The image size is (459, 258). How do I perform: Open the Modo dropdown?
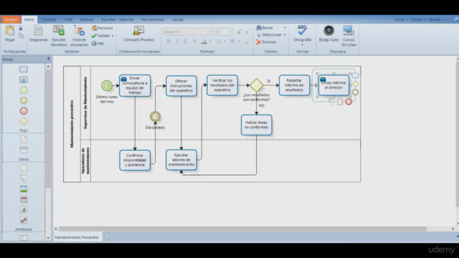pyautogui.click(x=418, y=19)
